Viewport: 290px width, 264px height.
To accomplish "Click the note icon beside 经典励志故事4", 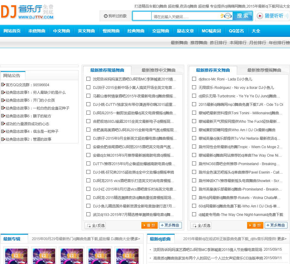I will tap(3, 132).
